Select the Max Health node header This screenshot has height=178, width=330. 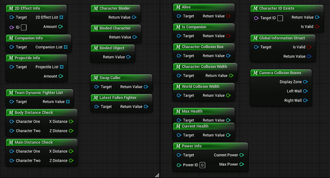pyautogui.click(x=204, y=111)
